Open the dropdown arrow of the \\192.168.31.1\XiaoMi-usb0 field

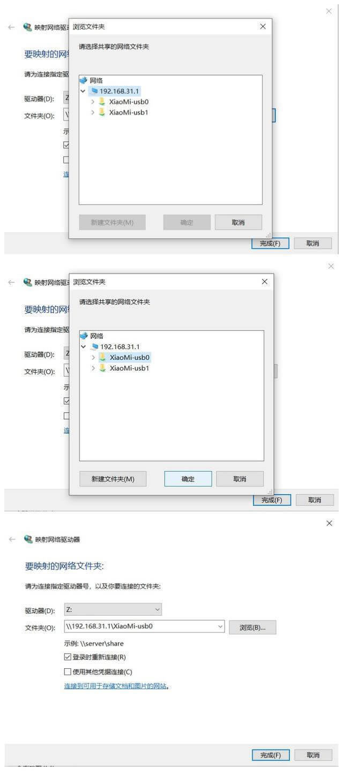(220, 626)
